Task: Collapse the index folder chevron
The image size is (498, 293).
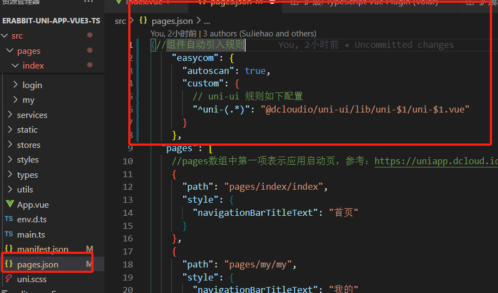Action: 16,66
